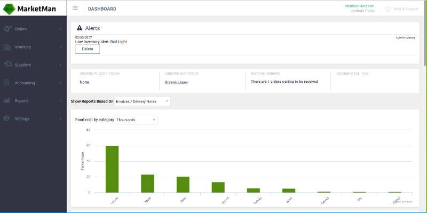The height and width of the screenshot is (213, 427).
Task: Click the Accounting sidebar icon
Action: pyautogui.click(x=6, y=83)
